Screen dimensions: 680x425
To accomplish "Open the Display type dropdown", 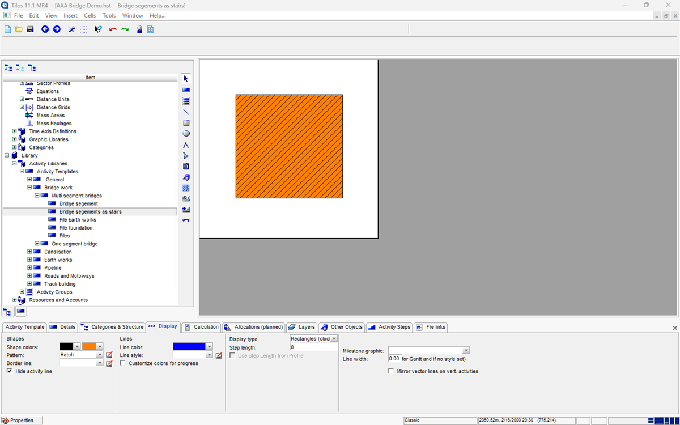I will point(334,339).
